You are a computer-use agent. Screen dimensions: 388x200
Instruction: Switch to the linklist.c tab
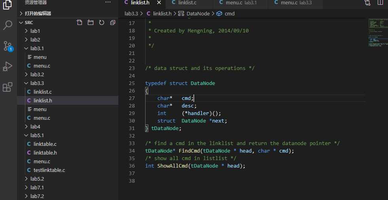pyautogui.click(x=188, y=3)
